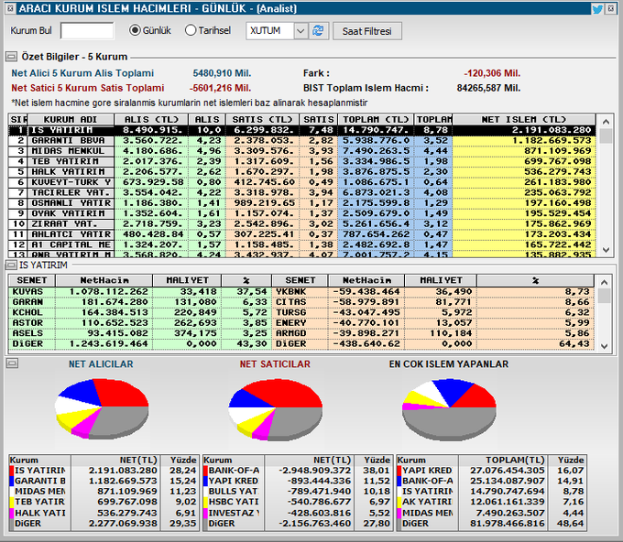Click the CITAS stock cell
Image resolution: width=623 pixels, height=542 pixels.
pos(300,302)
